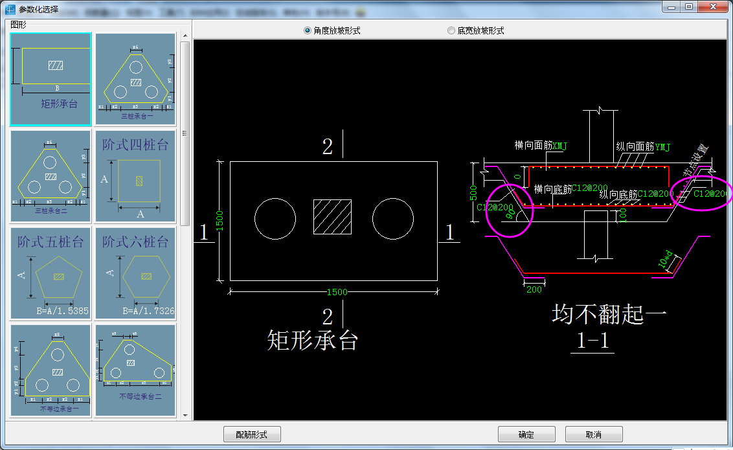Edit the 横向面筋 XMJ value
Screen dimensions: 733x450
point(559,146)
